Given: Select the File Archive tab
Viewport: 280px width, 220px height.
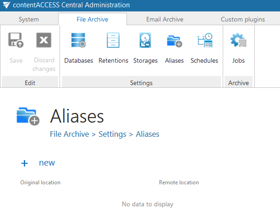Looking at the screenshot, I should click(93, 19).
